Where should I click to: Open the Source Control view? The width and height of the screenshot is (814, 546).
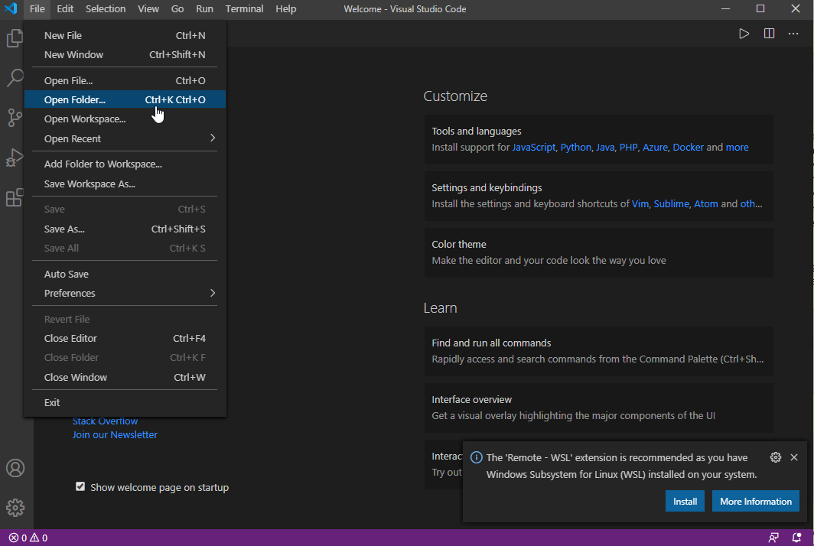coord(15,117)
